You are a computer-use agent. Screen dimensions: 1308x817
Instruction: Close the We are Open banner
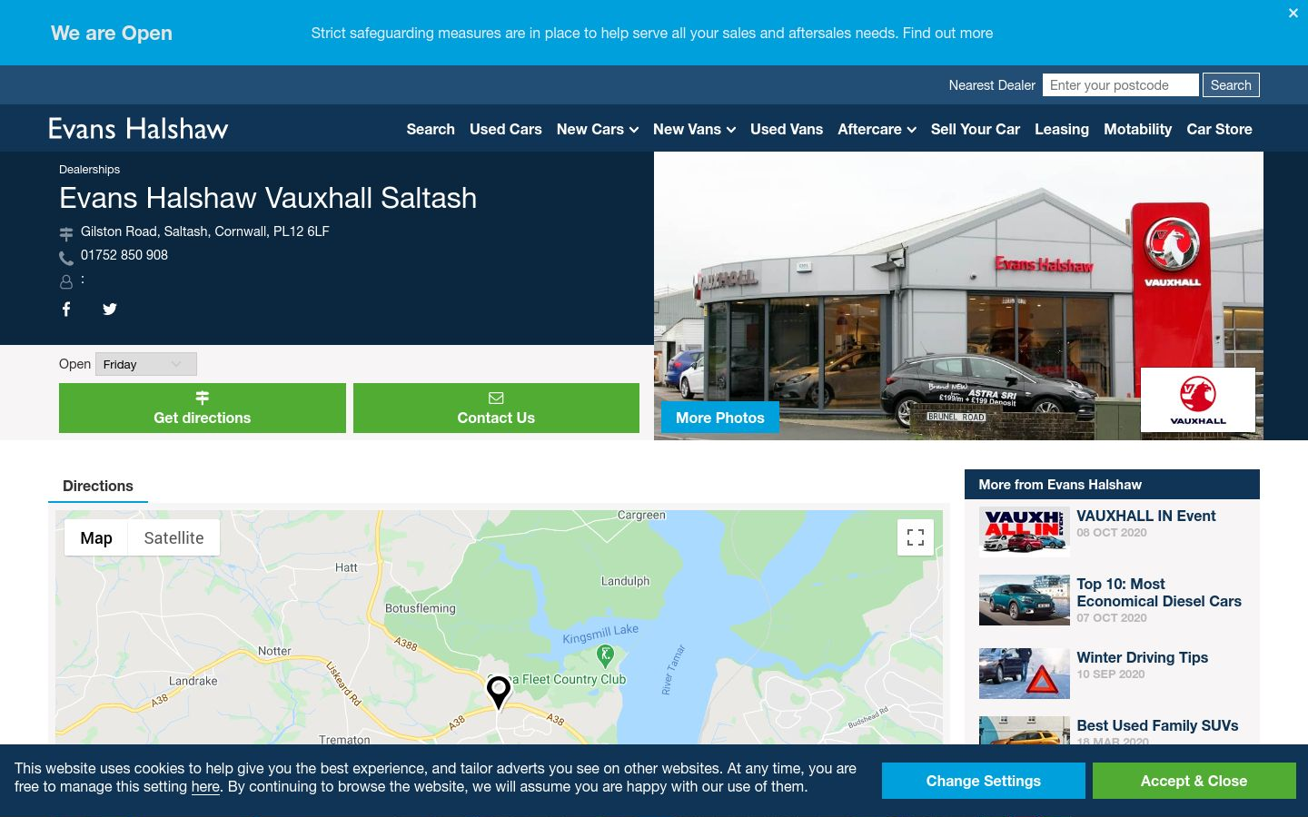pos(1293,14)
